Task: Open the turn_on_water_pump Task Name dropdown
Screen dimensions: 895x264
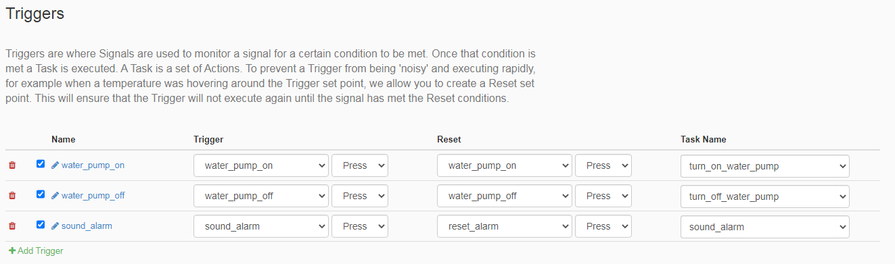Action: click(765, 166)
